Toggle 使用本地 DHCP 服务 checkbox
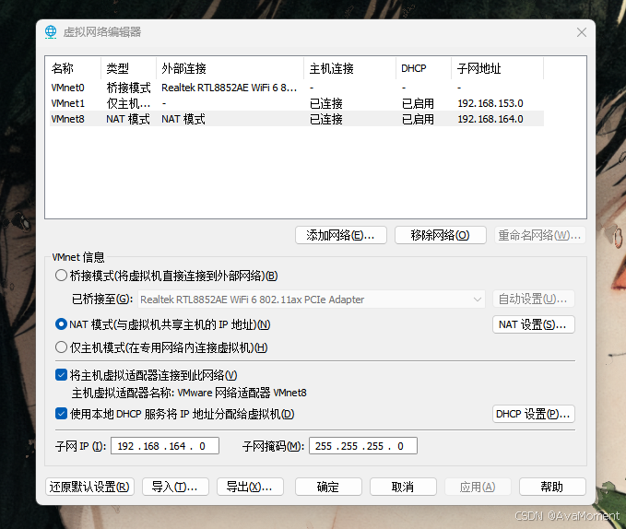The width and height of the screenshot is (626, 529). click(x=61, y=414)
